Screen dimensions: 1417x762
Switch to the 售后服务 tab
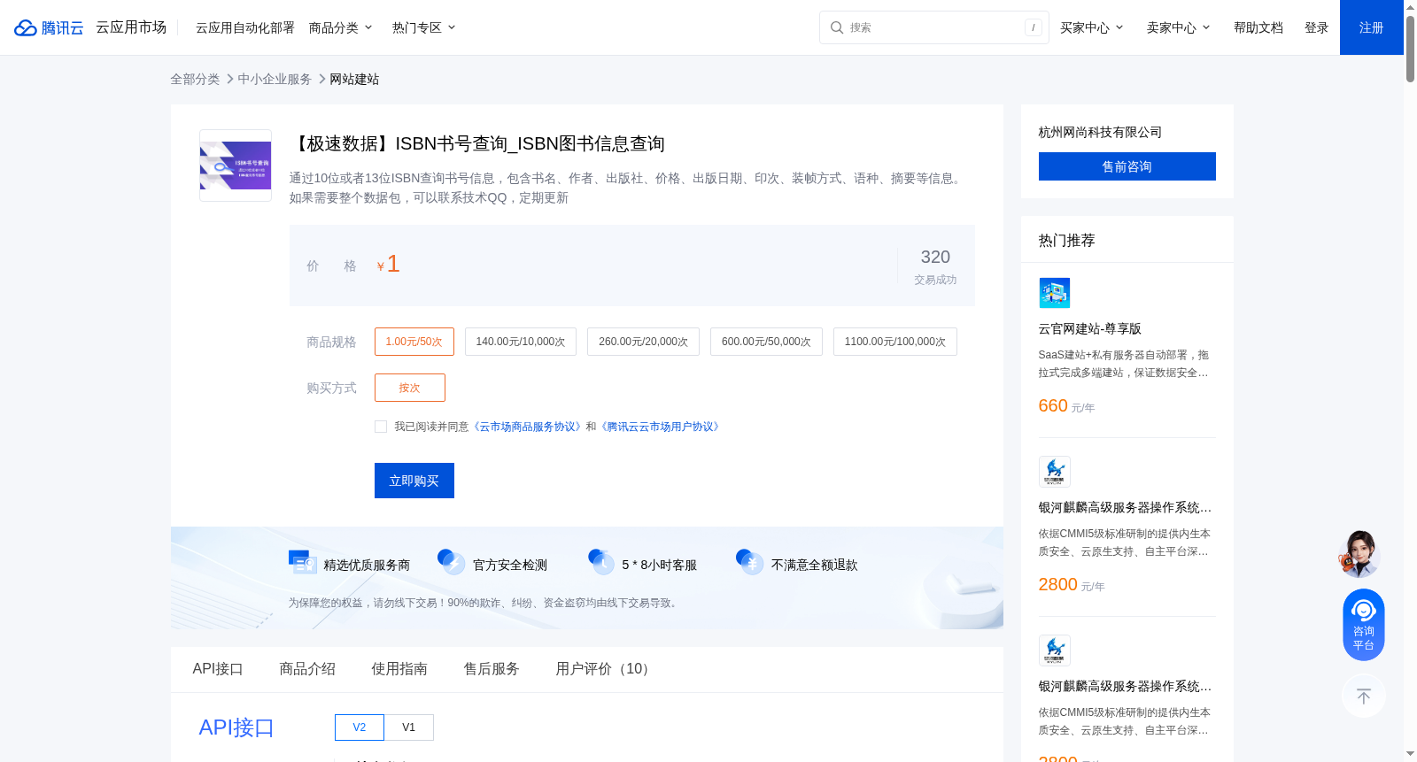492,669
